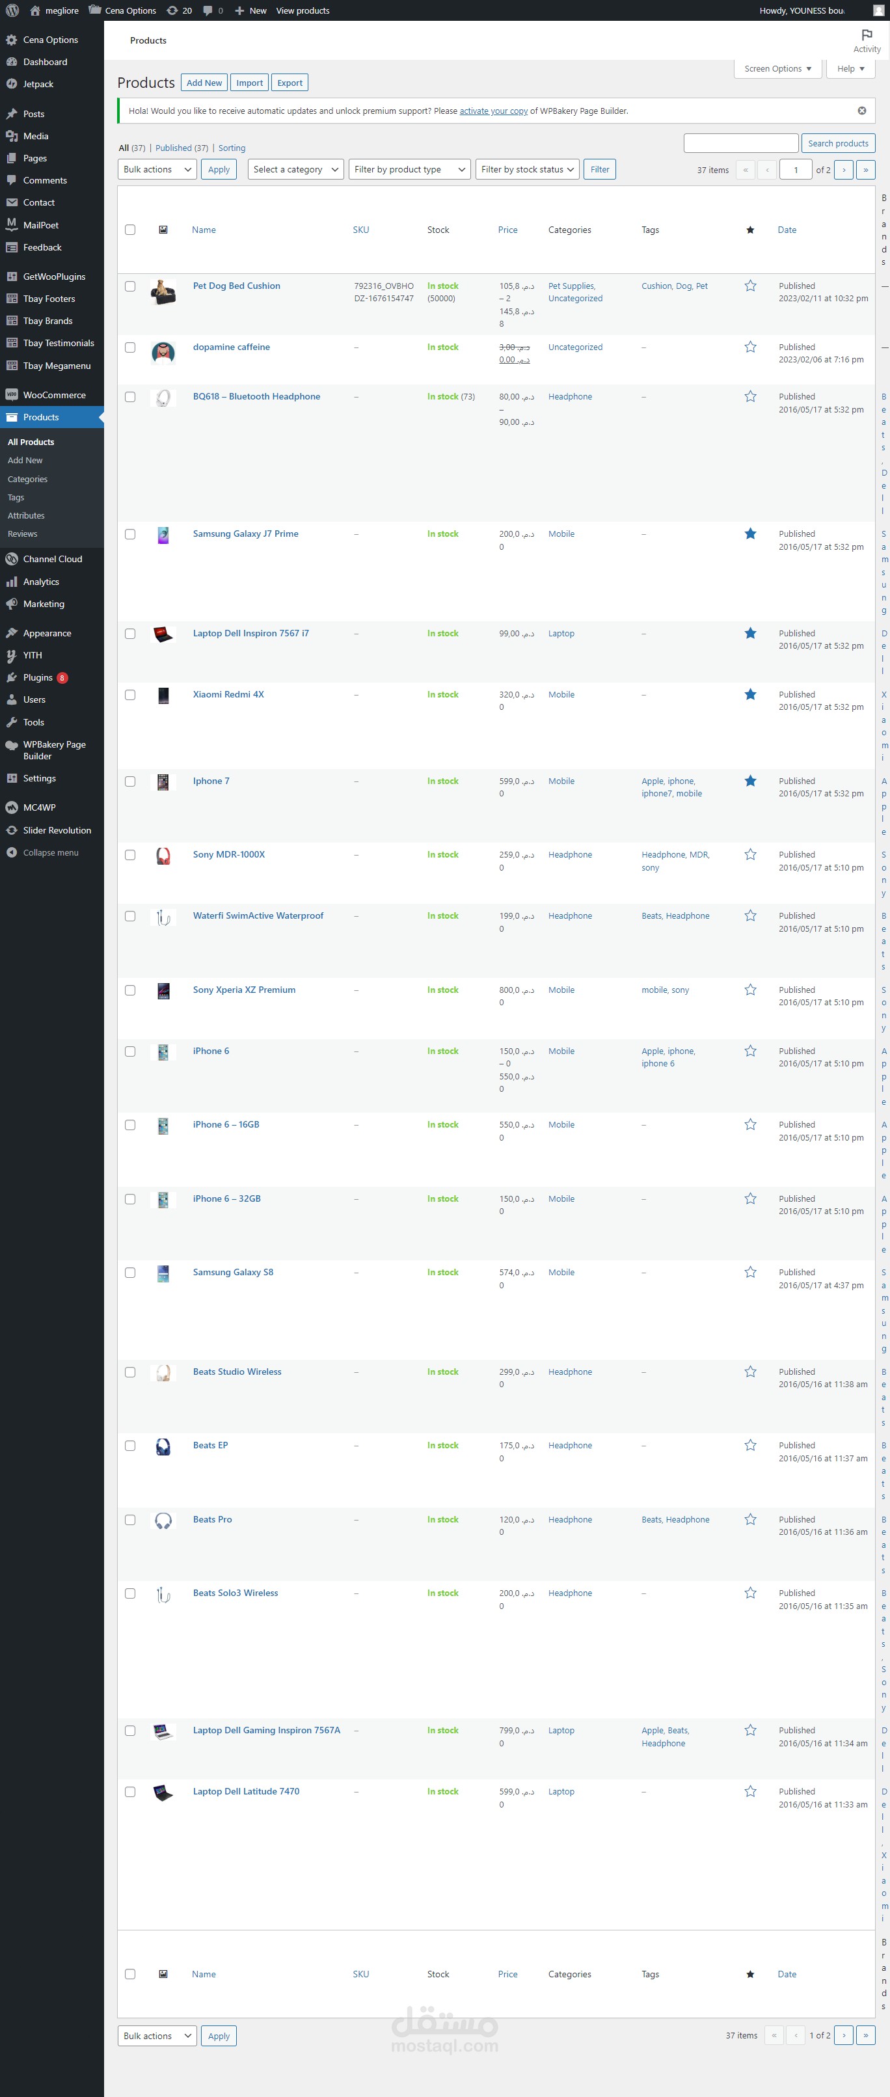890x2097 pixels.
Task: Open Pet Dog Bed Cushion thumbnail
Action: (x=163, y=291)
